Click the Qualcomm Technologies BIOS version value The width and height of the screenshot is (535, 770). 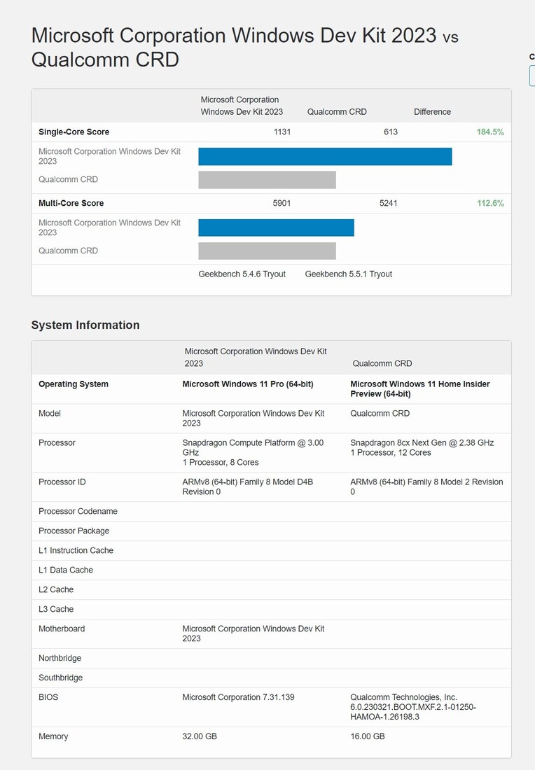413,707
